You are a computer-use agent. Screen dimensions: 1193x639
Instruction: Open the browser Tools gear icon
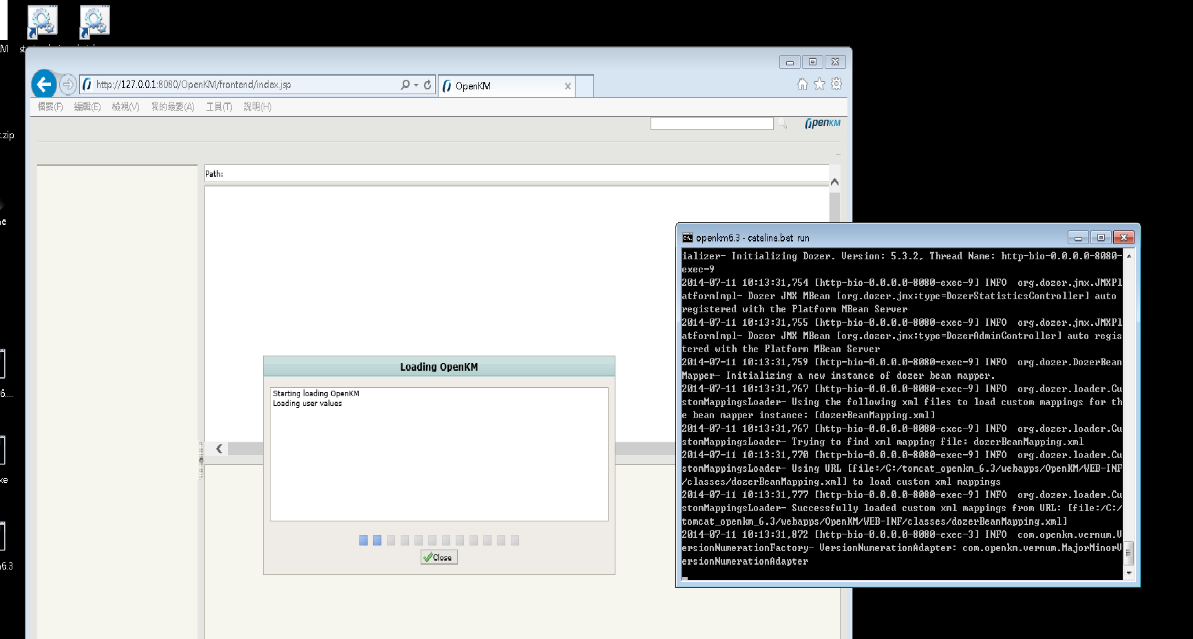[836, 84]
